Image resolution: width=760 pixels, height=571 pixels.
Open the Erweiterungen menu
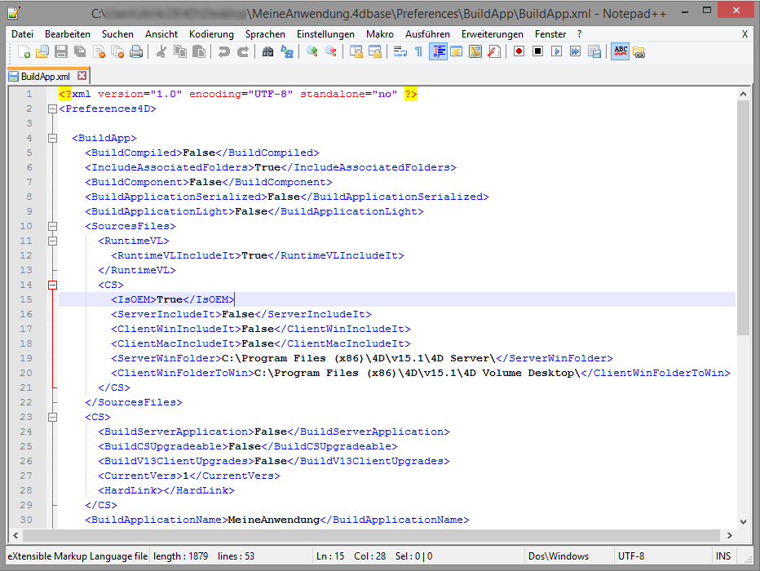[492, 34]
